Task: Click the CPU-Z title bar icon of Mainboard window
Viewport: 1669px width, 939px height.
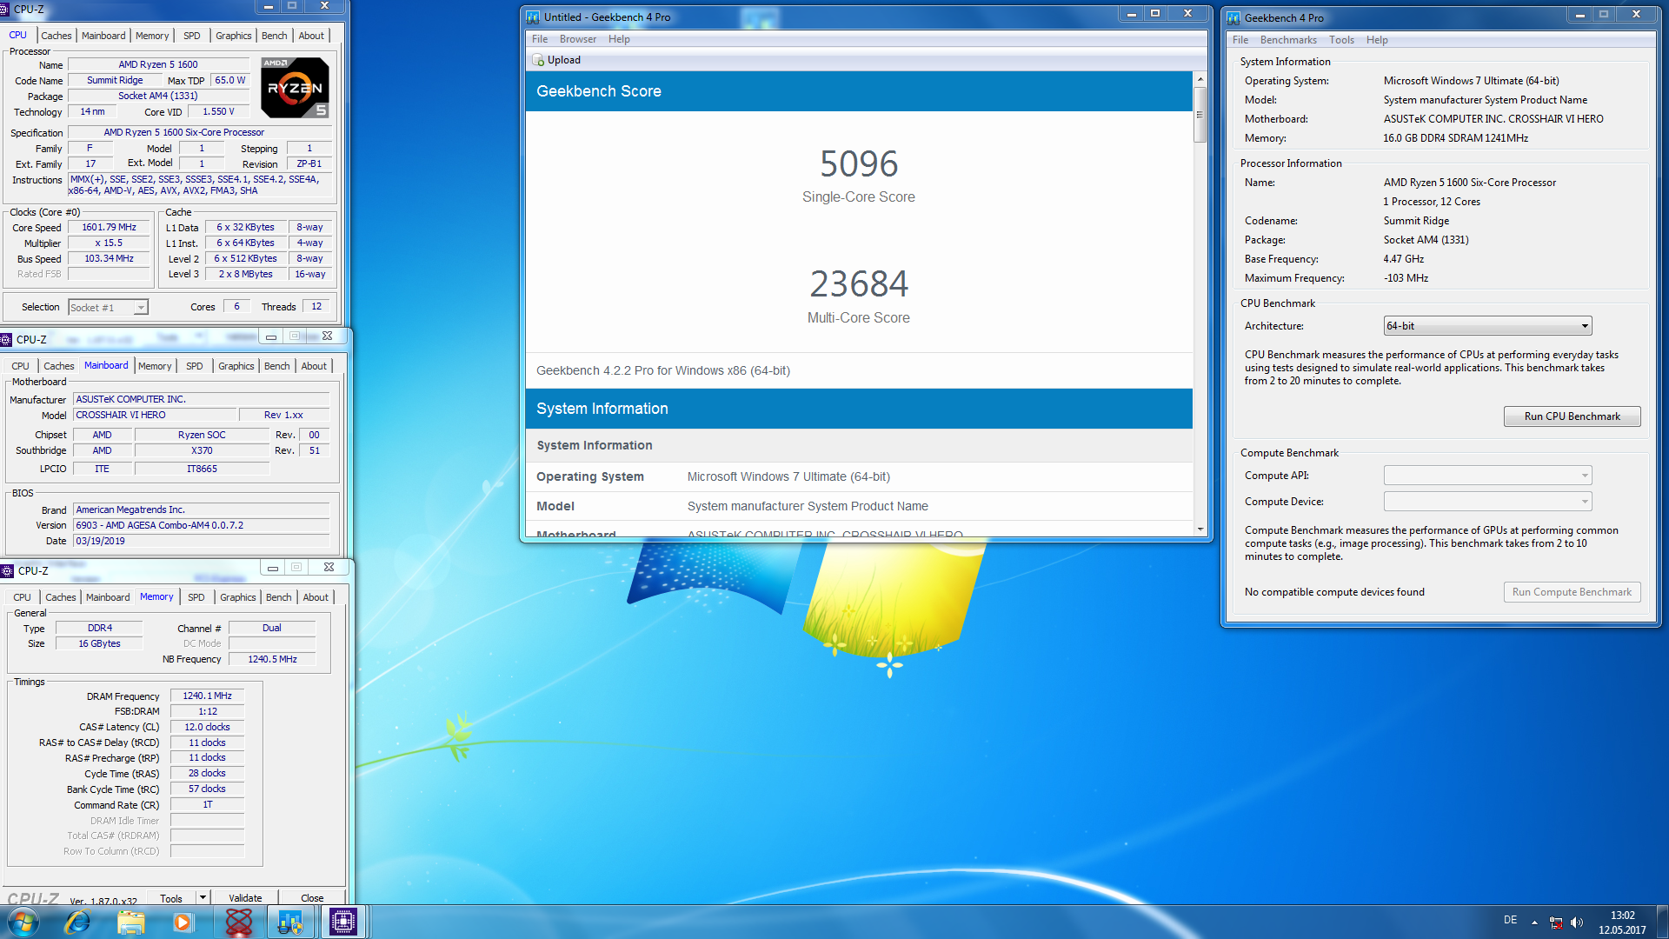Action: [x=7, y=339]
